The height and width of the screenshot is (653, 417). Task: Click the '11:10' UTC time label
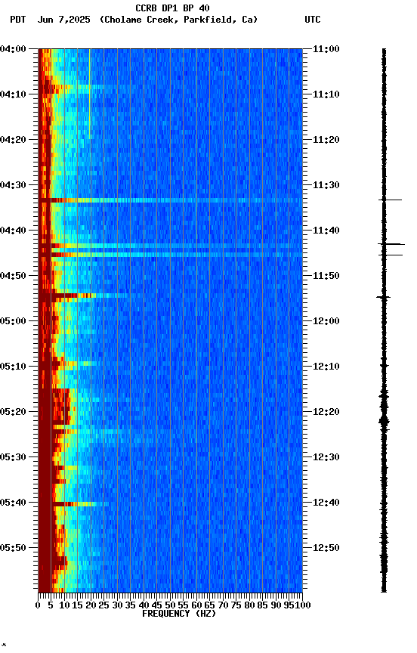point(326,94)
